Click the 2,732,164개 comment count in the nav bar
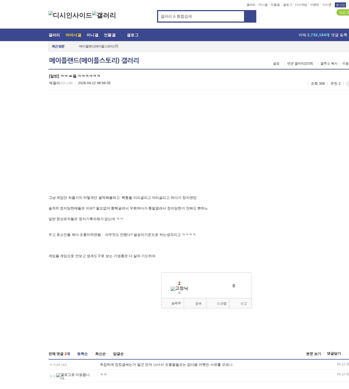349x389 pixels. point(318,35)
